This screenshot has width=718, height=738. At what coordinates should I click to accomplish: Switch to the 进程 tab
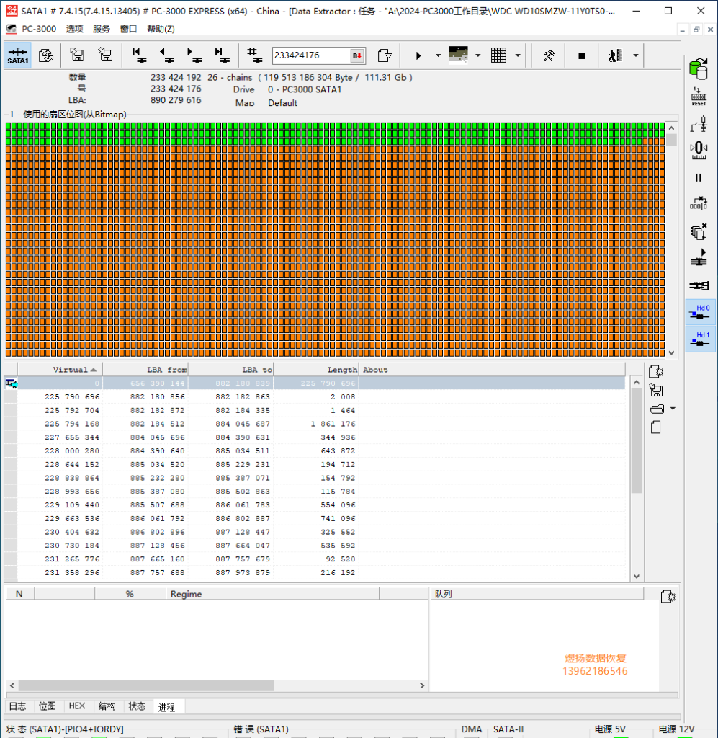[x=167, y=707]
